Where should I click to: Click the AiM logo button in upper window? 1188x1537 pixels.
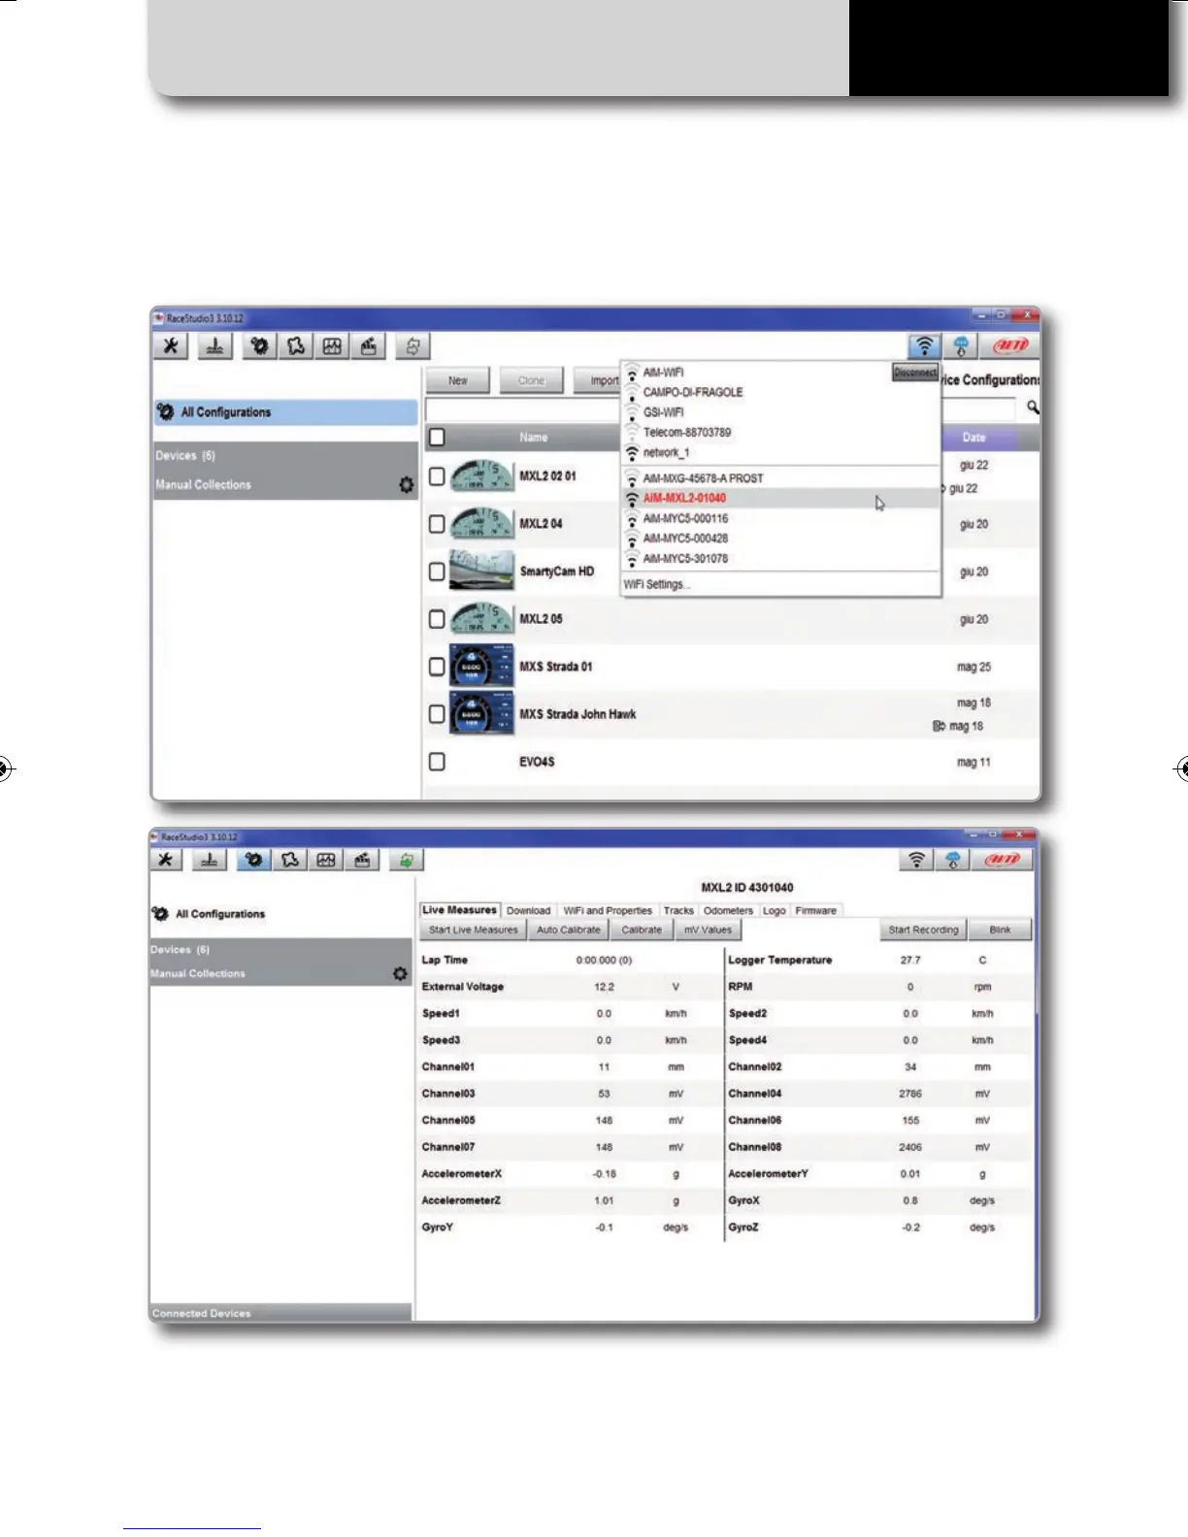tap(1010, 345)
